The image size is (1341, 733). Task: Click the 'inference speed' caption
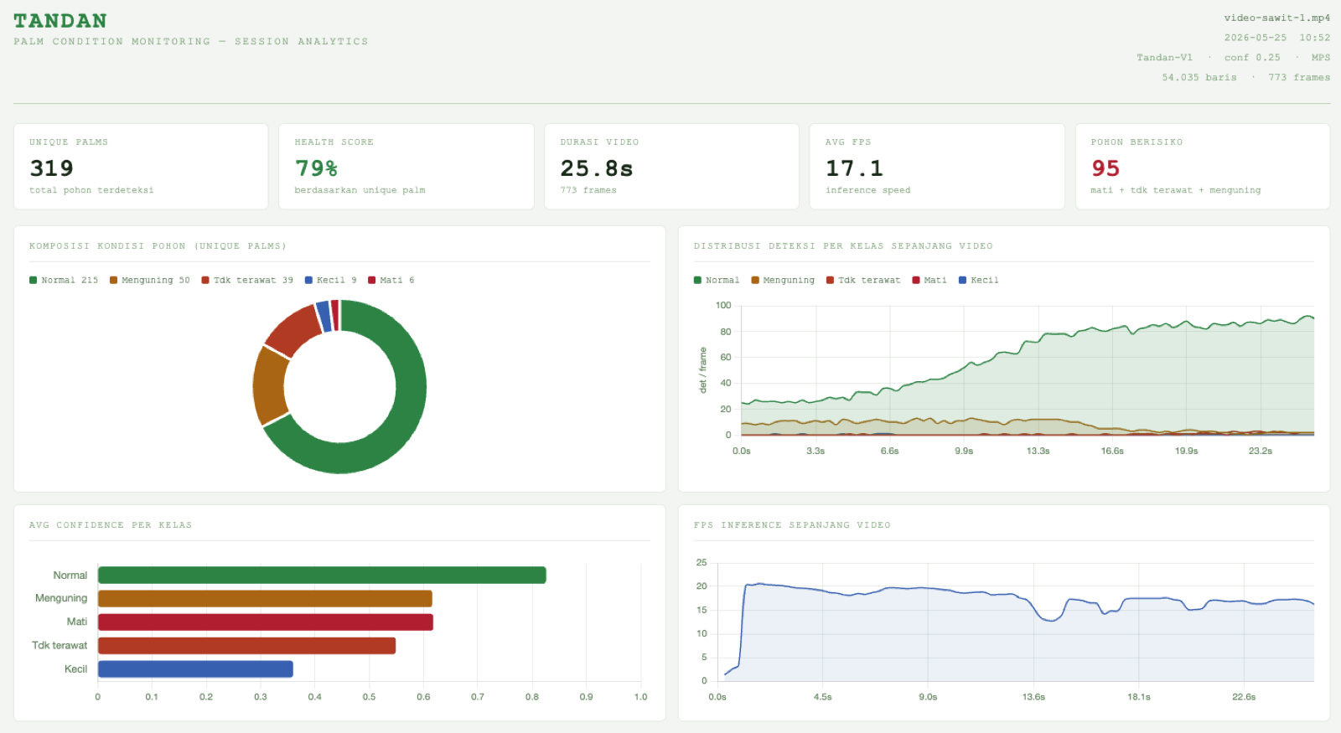867,190
